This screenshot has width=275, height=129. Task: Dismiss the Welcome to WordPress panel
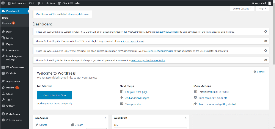tap(259, 72)
